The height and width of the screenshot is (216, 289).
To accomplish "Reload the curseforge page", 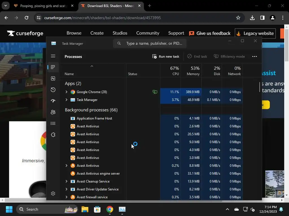I will (x=27, y=18).
